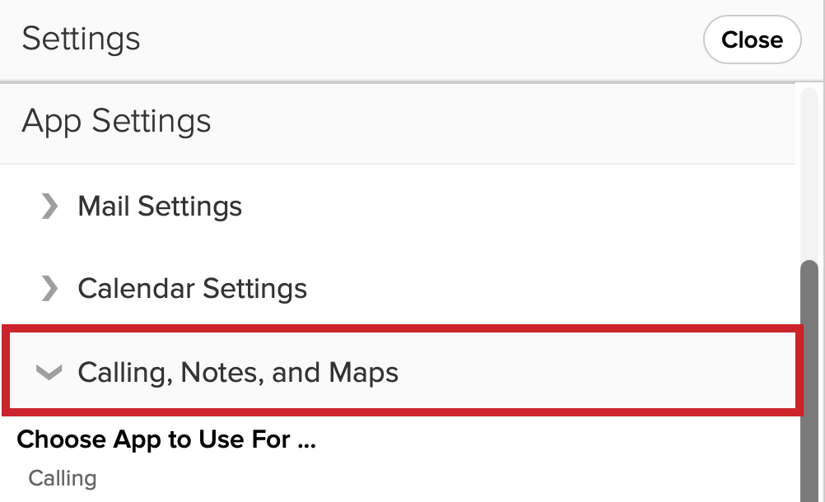This screenshot has height=502, width=825.
Task: Expand Calendar Settings using its chevron
Action: click(x=49, y=288)
